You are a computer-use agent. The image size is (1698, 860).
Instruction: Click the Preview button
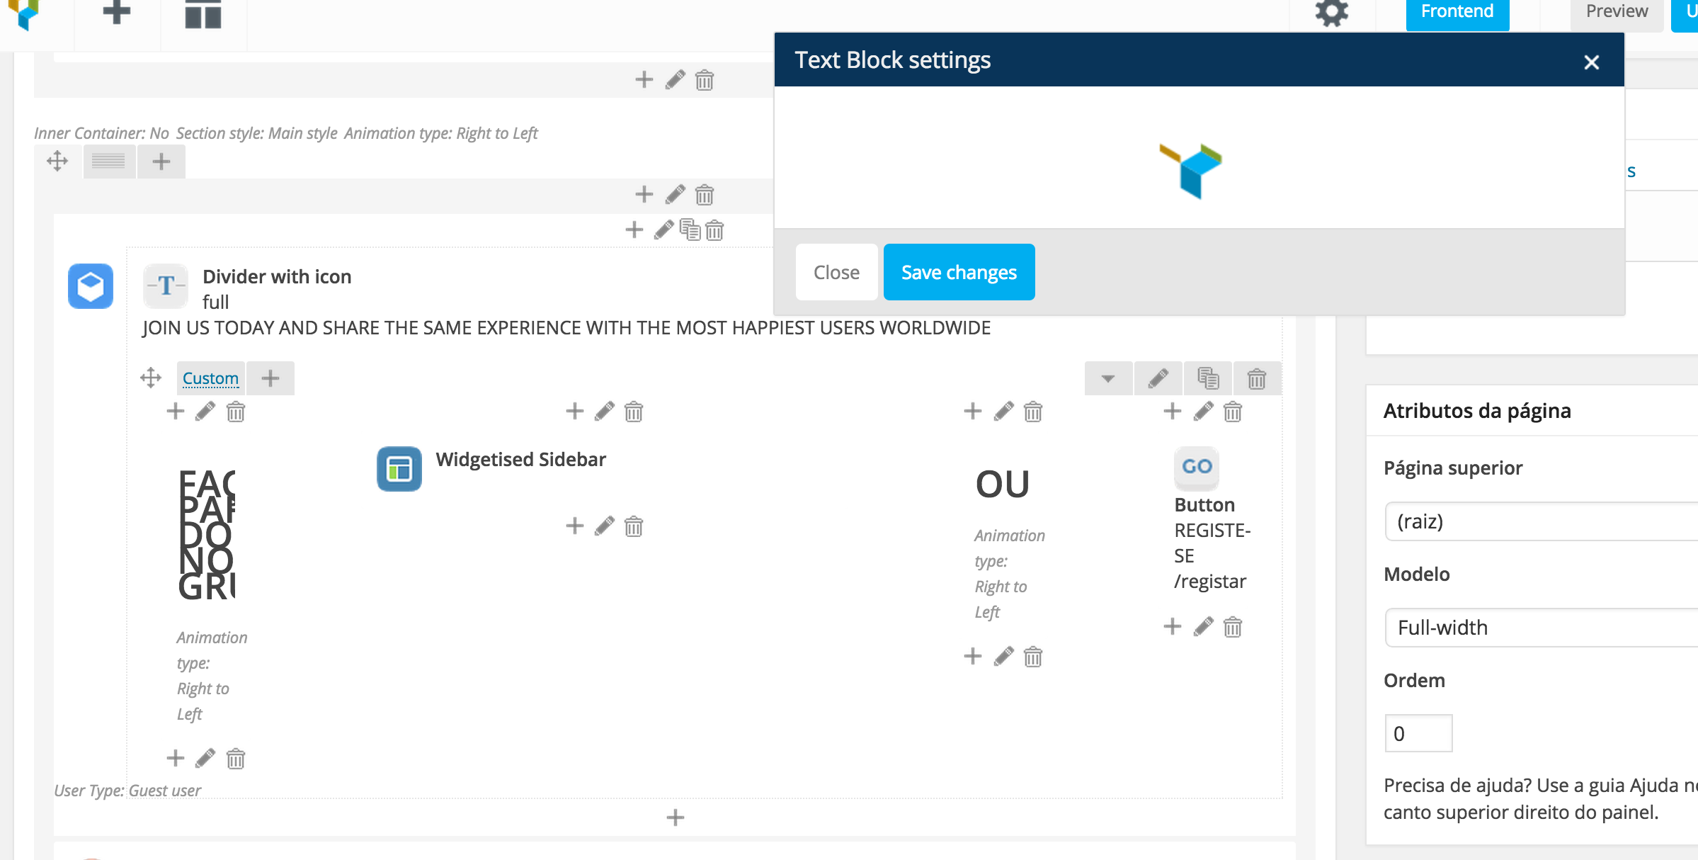[1617, 13]
